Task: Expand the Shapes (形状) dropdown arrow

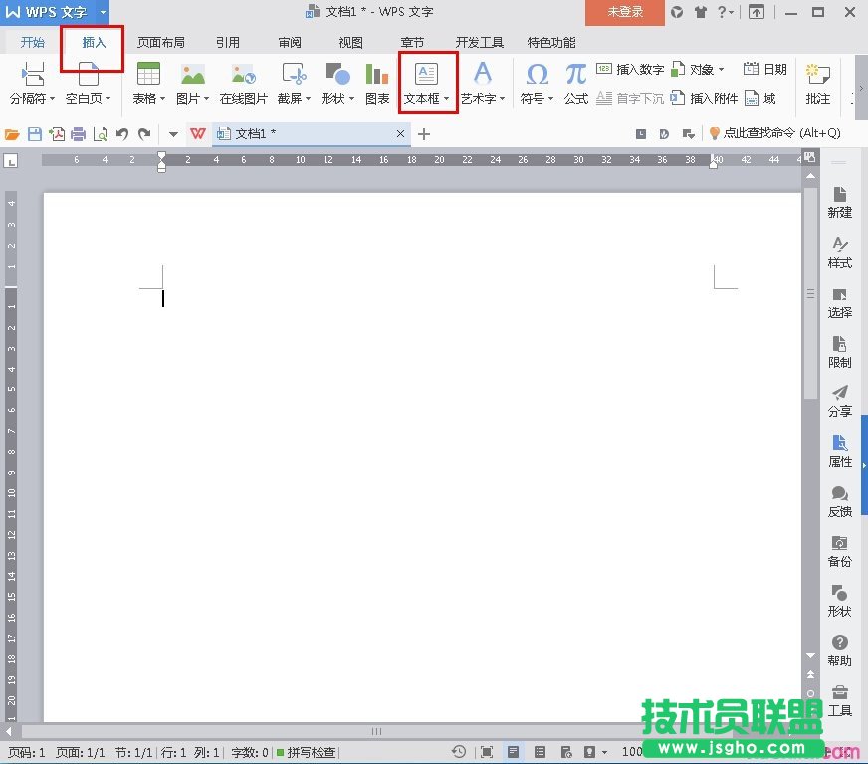Action: click(x=351, y=99)
